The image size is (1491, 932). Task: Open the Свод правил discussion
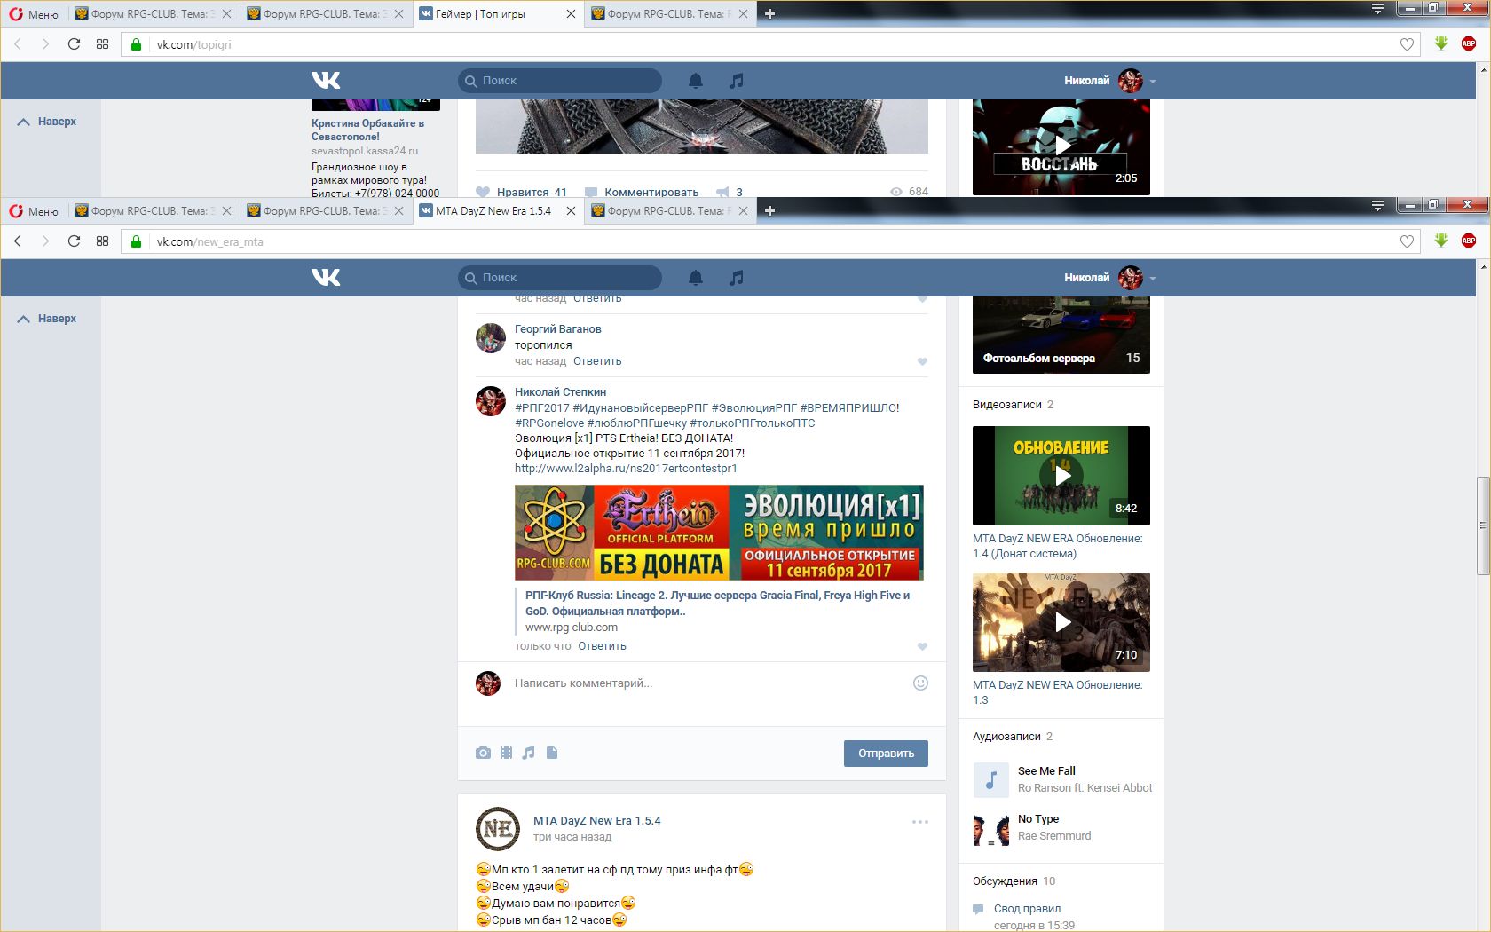coord(1027,909)
